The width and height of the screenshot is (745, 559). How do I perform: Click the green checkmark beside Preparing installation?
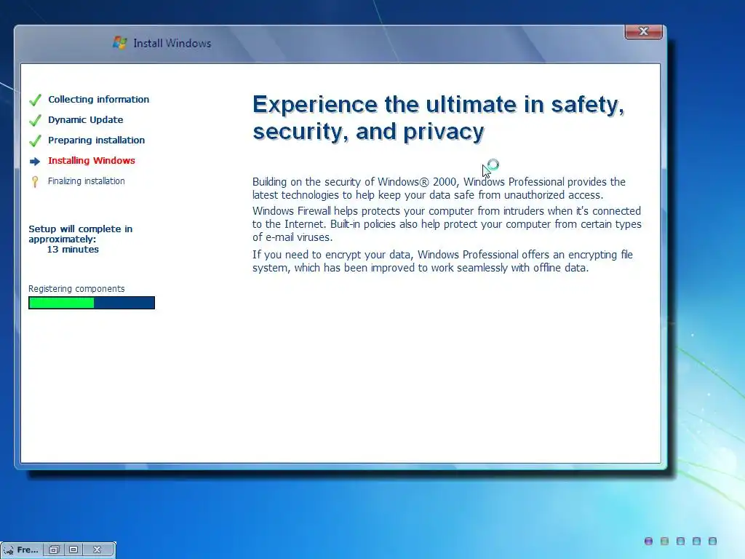click(35, 140)
